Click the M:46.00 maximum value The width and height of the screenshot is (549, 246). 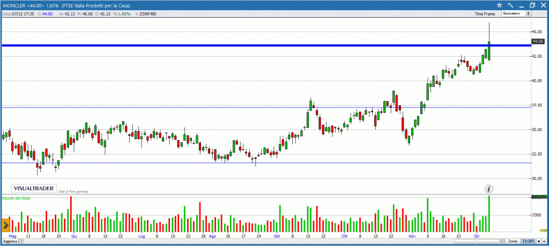[85, 14]
